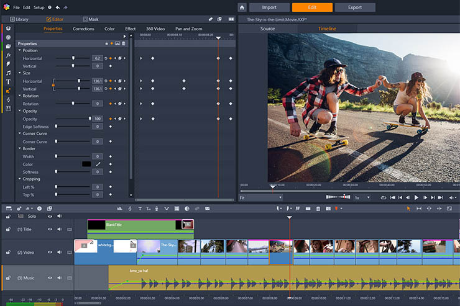Screen dimensions: 460x306
Task: Open the lightning bolt transitions icon in sidebar
Action: 8,64
